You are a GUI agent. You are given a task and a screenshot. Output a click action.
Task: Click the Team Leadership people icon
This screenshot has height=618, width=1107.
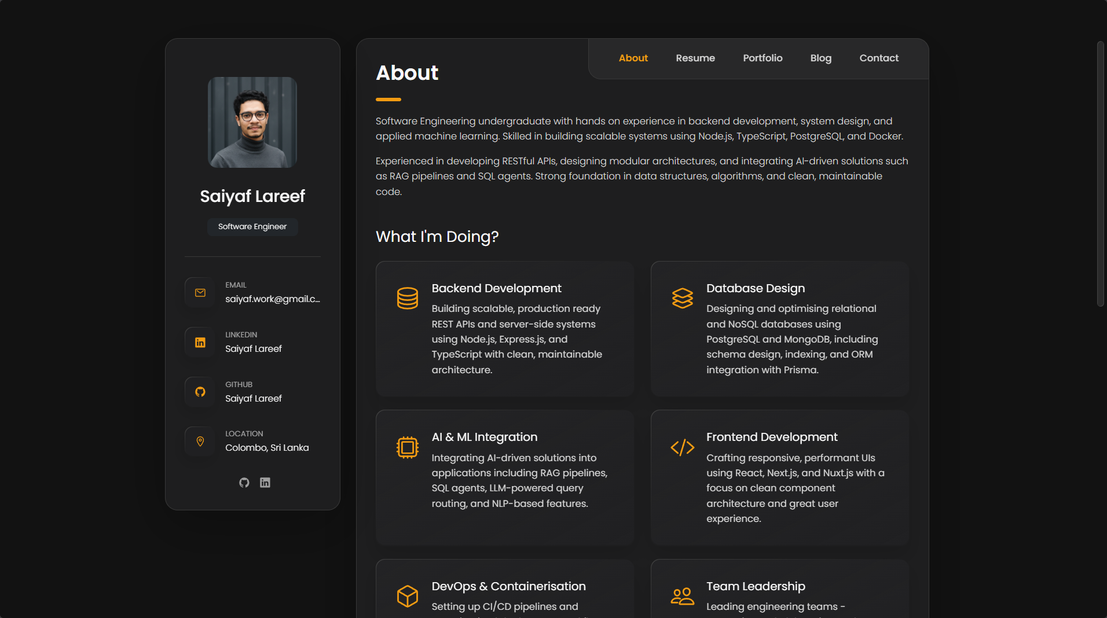[x=683, y=596]
